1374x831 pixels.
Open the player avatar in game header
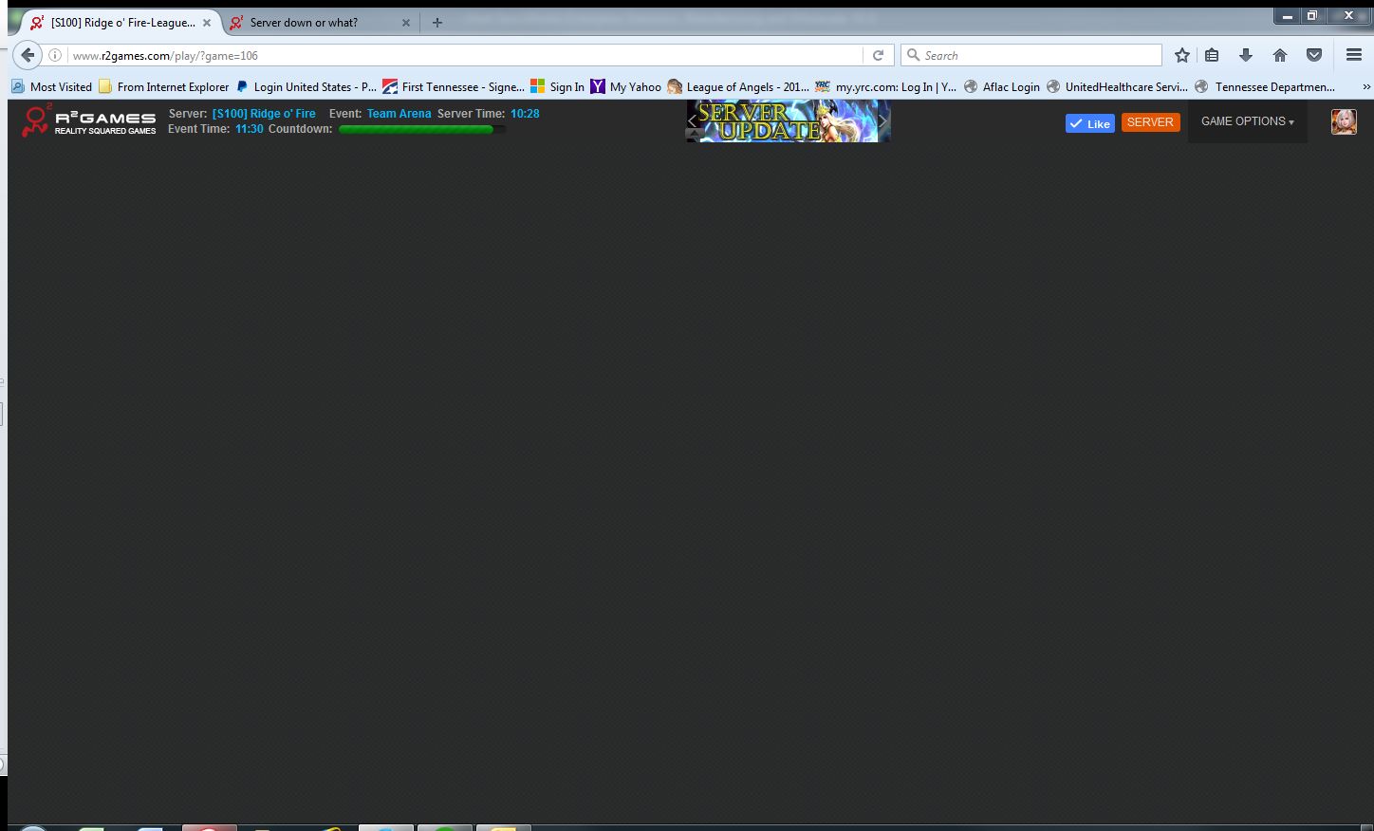(x=1344, y=121)
